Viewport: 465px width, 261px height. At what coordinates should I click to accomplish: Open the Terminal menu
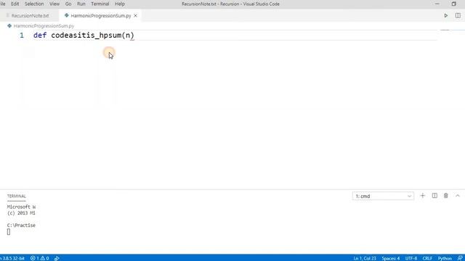click(100, 4)
